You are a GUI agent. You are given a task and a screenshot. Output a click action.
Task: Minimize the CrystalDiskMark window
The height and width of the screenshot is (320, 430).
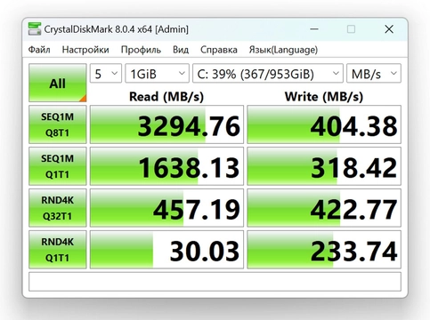click(x=314, y=29)
